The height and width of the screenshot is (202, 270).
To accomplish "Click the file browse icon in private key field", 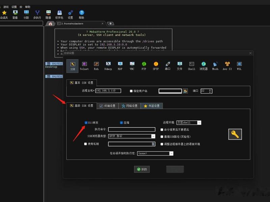I will coord(153,144).
